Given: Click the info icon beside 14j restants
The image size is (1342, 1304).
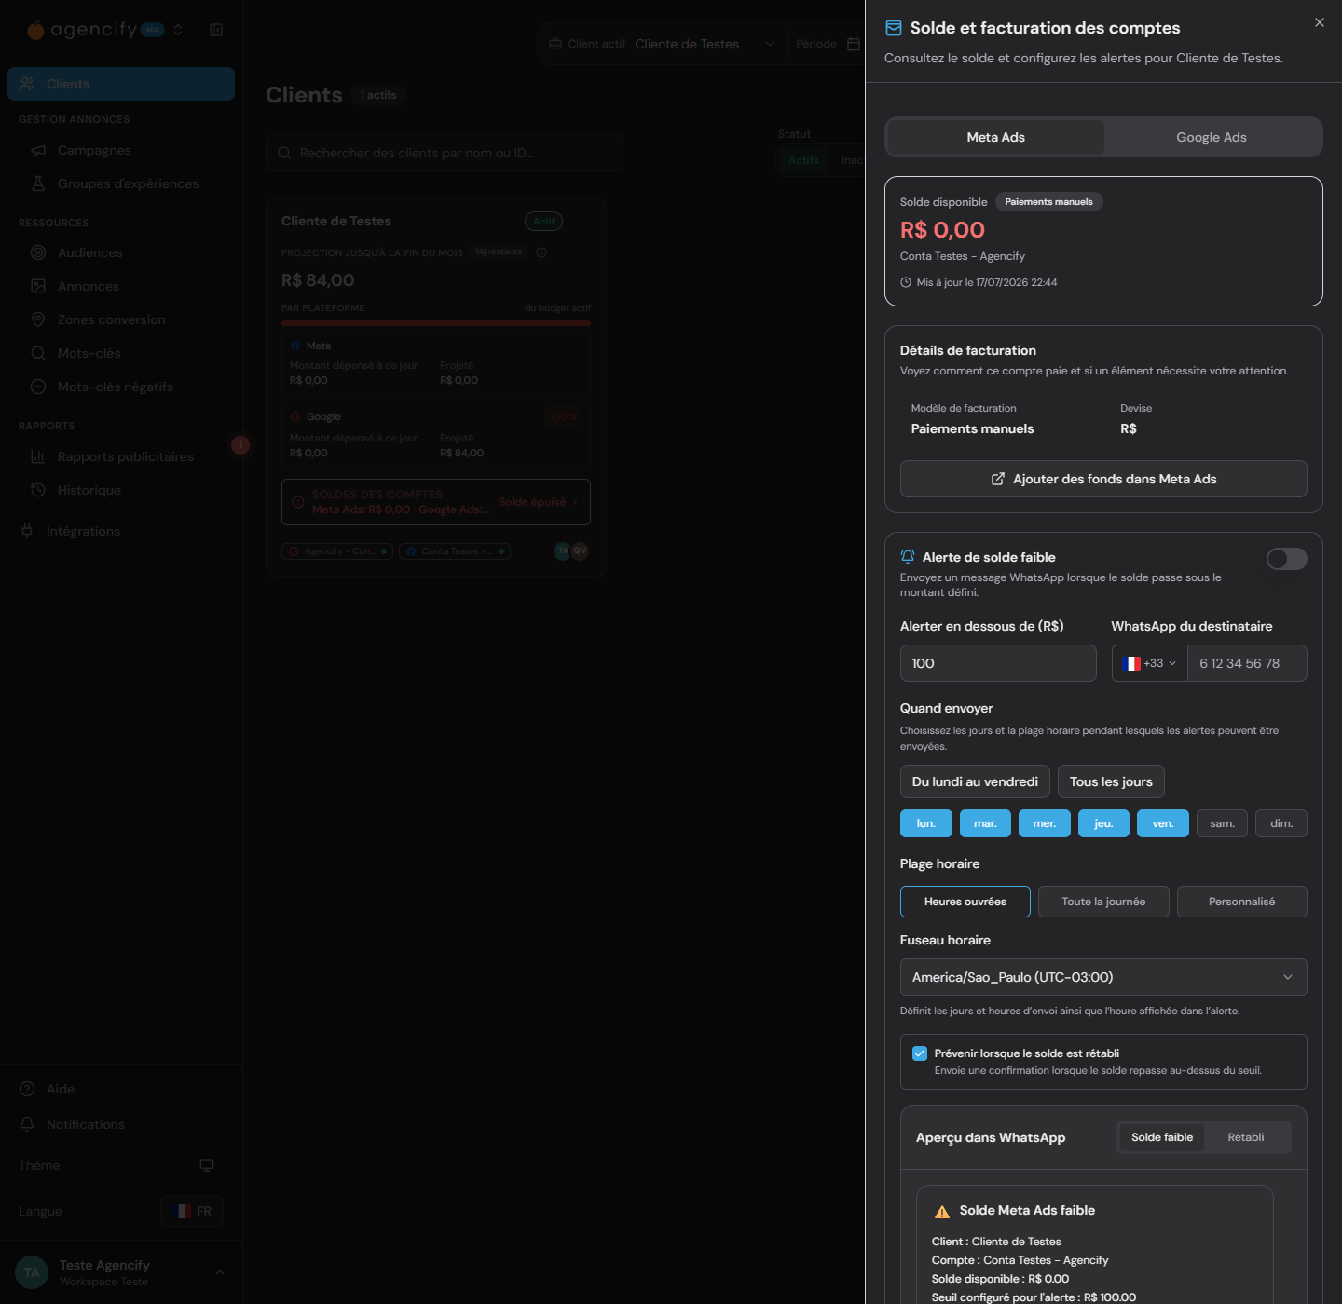Looking at the screenshot, I should 541,252.
